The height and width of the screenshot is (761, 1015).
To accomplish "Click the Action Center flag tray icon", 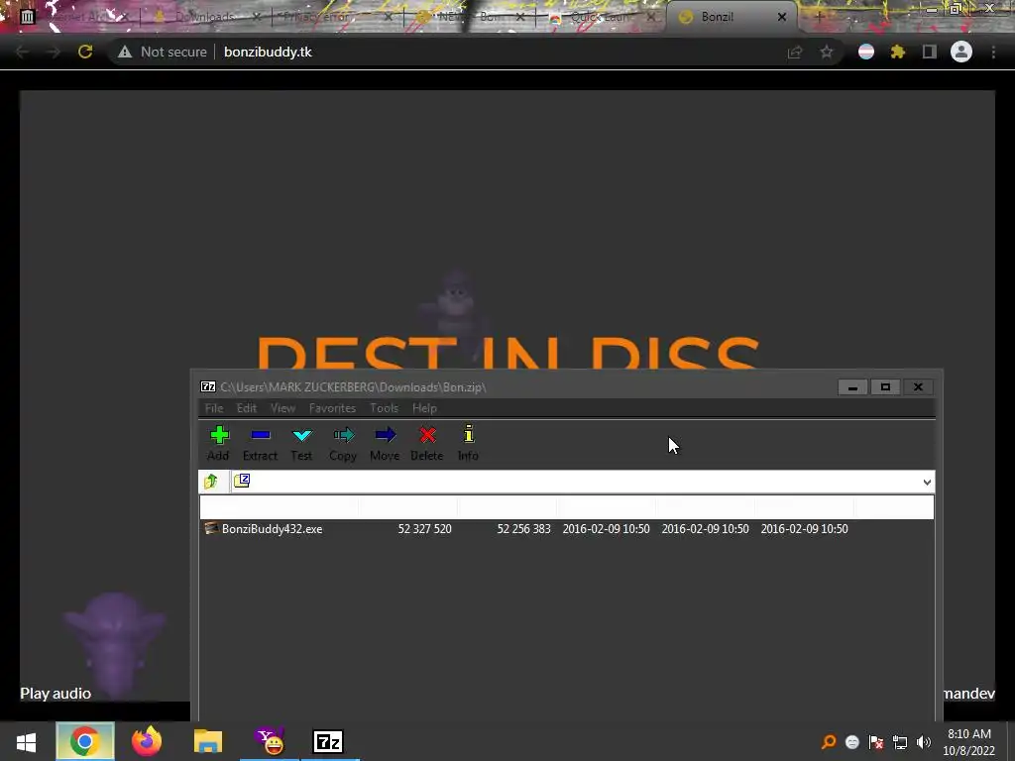I will coord(876,741).
